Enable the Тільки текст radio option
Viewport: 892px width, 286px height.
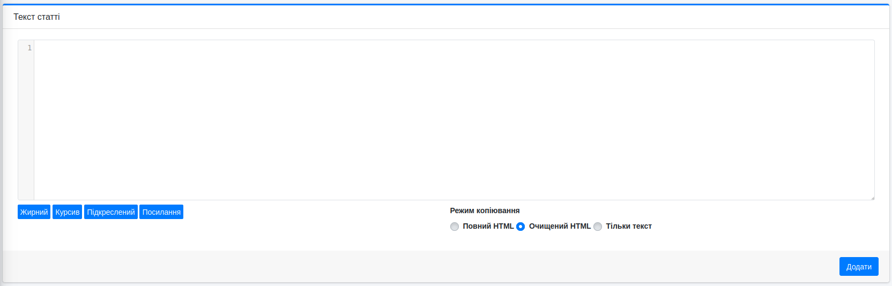[598, 227]
